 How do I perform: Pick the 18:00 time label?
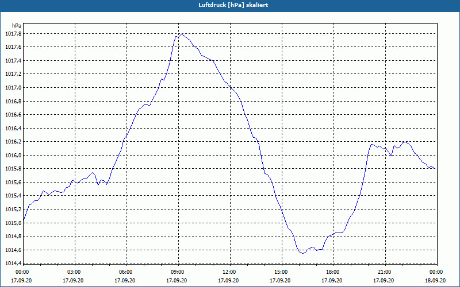point(333,272)
